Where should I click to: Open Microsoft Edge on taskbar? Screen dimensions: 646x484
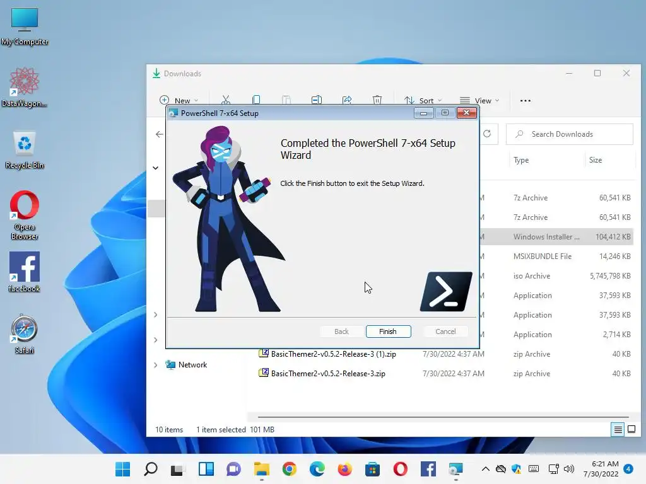click(317, 469)
